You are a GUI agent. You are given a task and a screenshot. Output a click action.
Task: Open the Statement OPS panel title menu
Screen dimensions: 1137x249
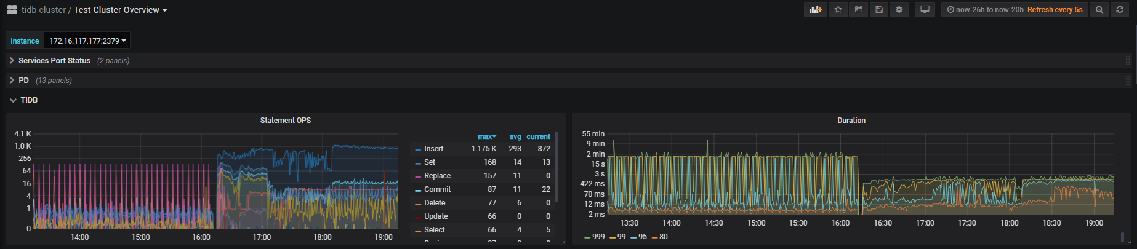coord(285,121)
